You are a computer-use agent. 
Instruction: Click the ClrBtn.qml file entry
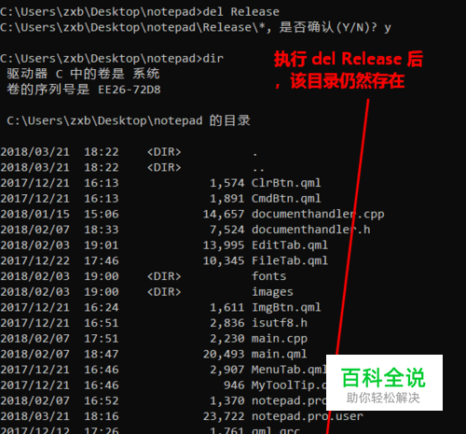click(x=286, y=183)
